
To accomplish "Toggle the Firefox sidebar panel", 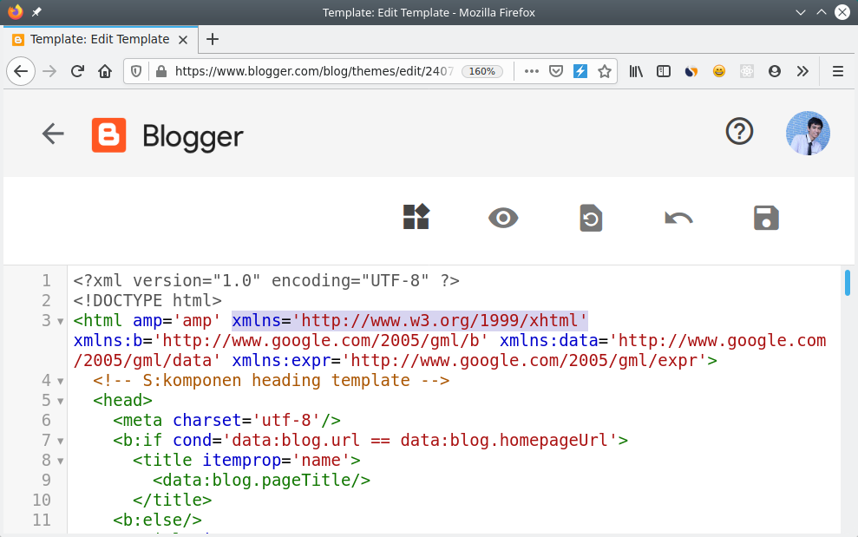I will tap(664, 71).
